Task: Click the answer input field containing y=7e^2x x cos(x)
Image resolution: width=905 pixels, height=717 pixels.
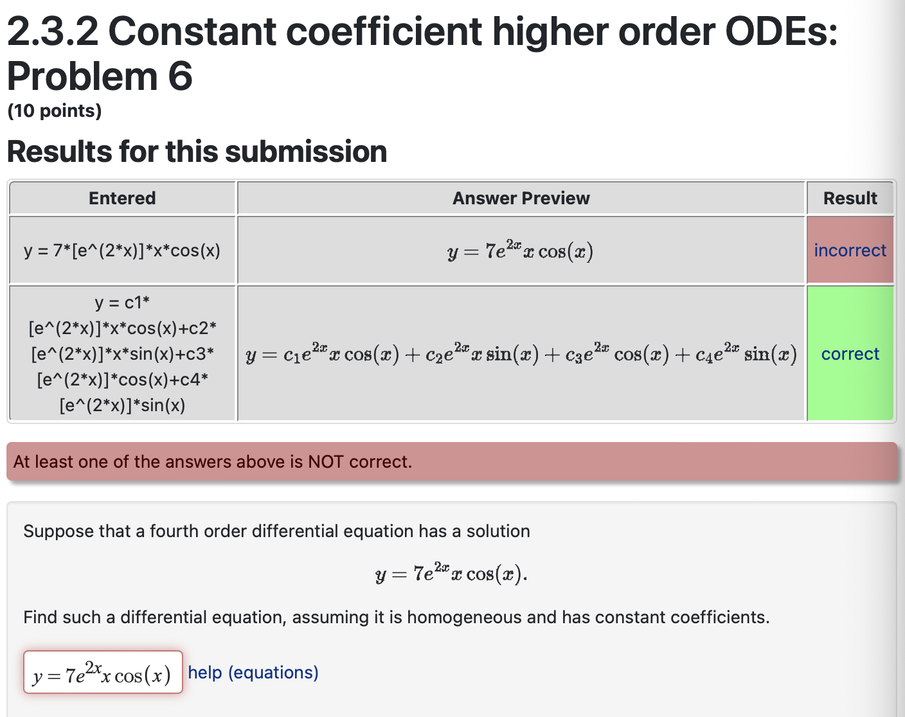Action: pos(102,673)
